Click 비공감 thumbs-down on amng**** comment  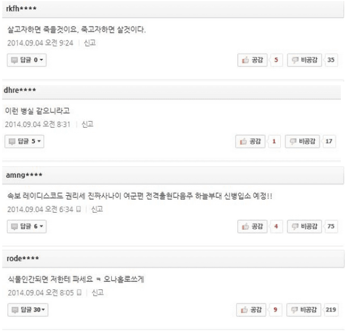coord(304,227)
